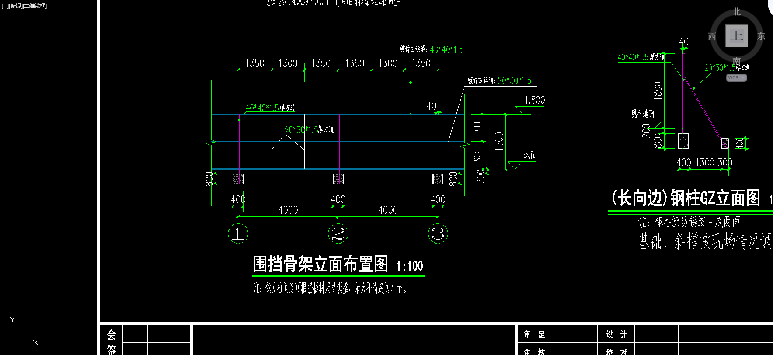
Task: Select axis bubble number 3
Action: click(438, 233)
